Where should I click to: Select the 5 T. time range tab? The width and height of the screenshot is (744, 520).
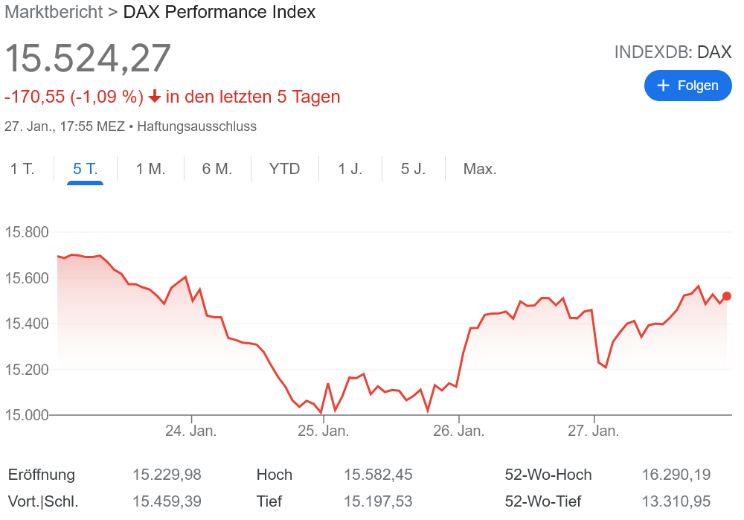pyautogui.click(x=85, y=169)
